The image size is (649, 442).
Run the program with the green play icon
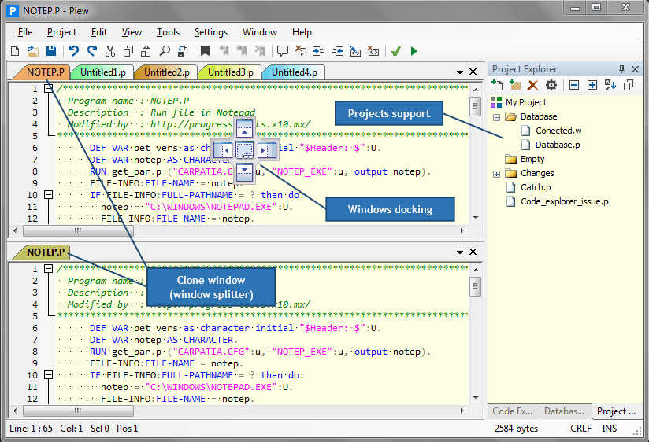pyautogui.click(x=414, y=51)
